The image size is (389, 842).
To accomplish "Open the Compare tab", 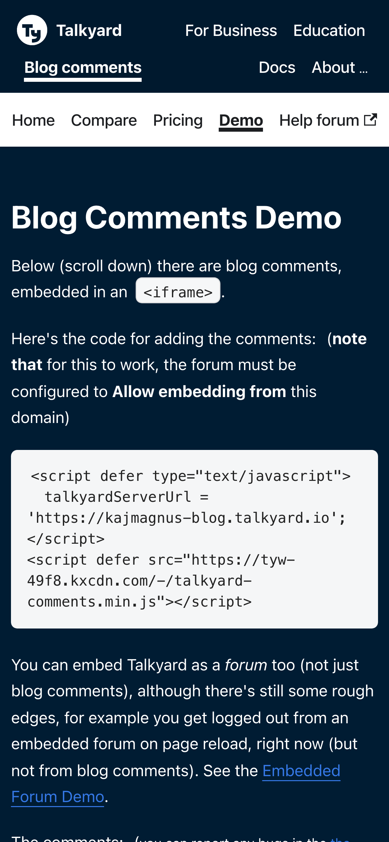I will (104, 120).
